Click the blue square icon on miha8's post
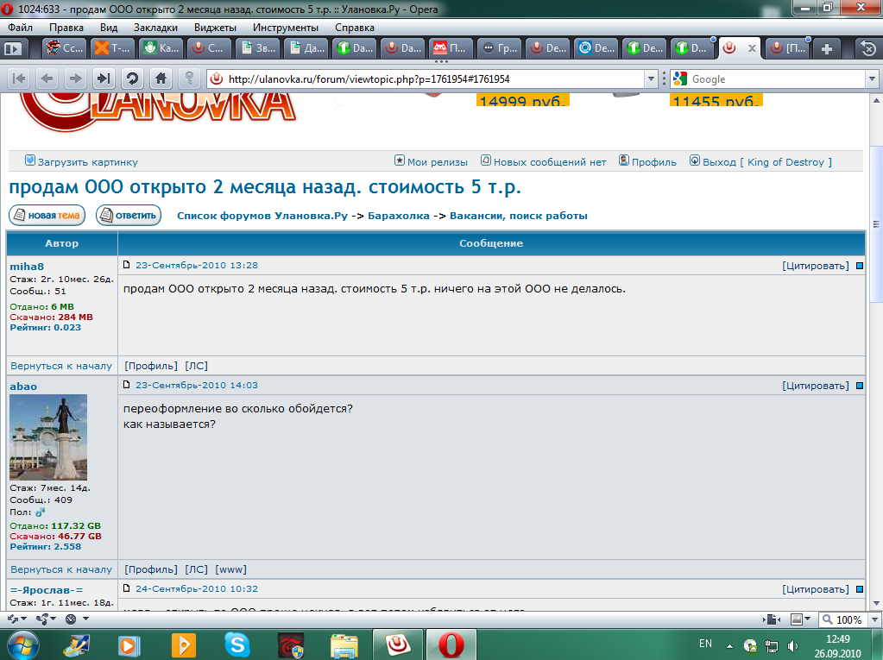Screen dimensions: 883x660 [860, 266]
